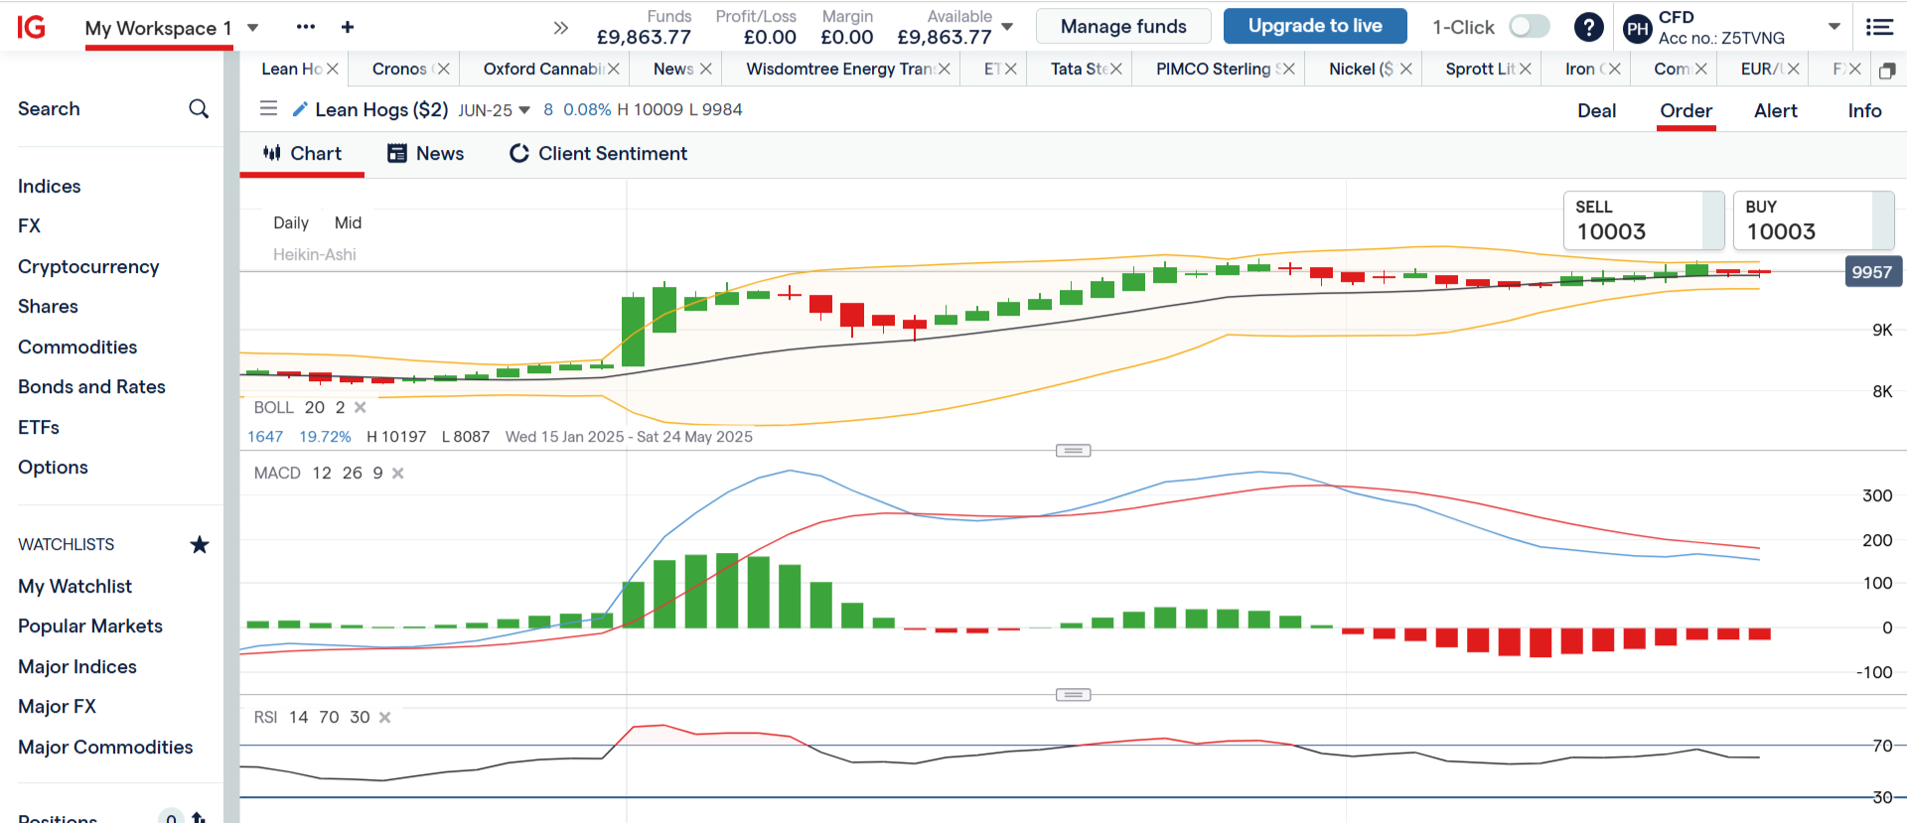Close the Nickel tab
This screenshot has width=1907, height=823.
pyautogui.click(x=1406, y=69)
